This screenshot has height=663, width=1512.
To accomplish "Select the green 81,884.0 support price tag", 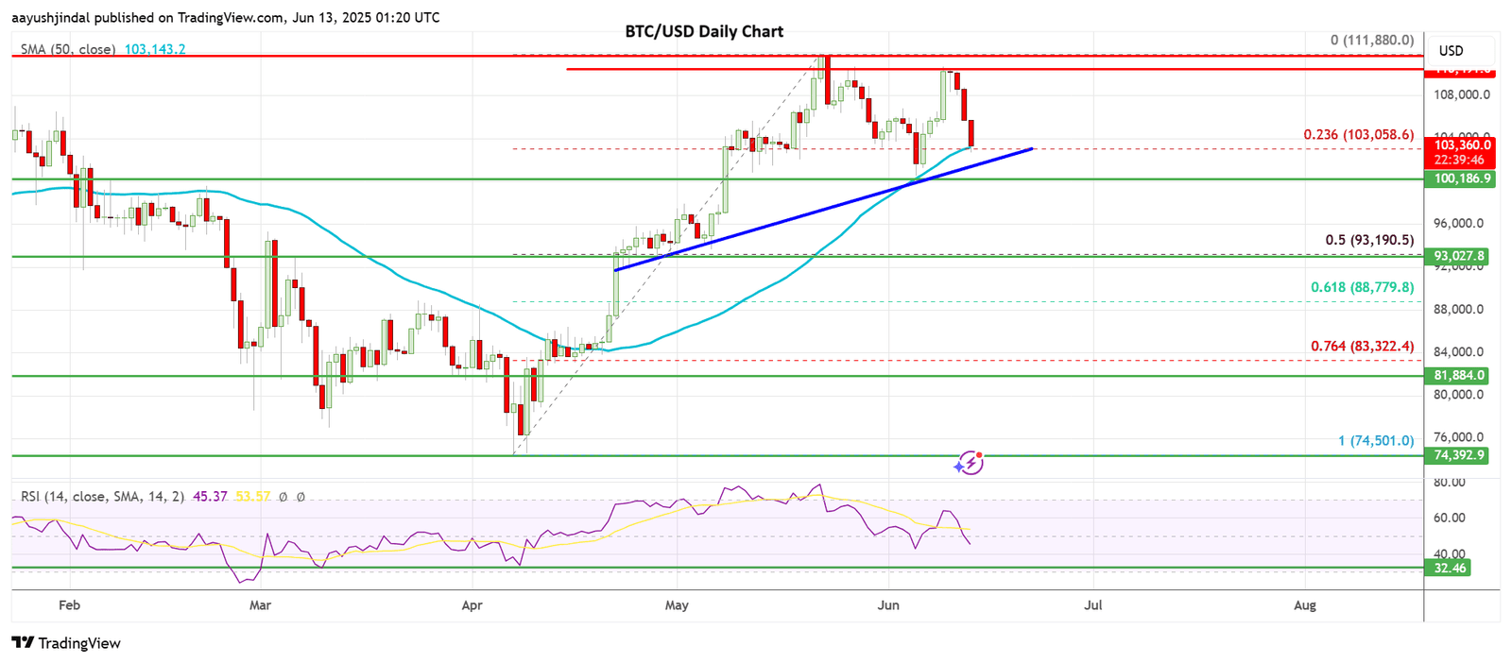I will pos(1461,375).
